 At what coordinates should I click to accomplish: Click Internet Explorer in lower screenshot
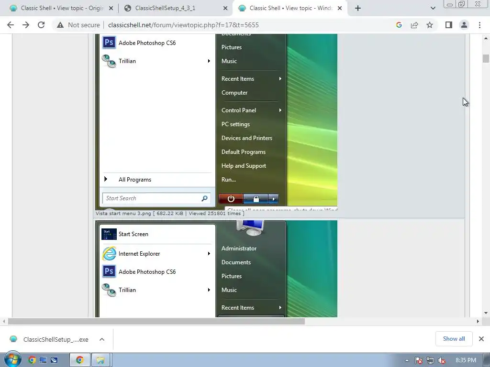[x=139, y=254]
